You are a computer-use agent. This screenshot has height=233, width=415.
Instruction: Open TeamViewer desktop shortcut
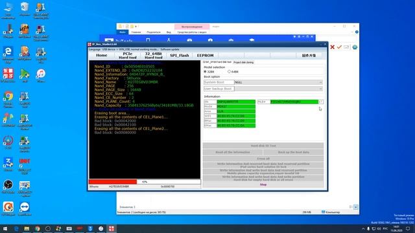click(x=25, y=208)
